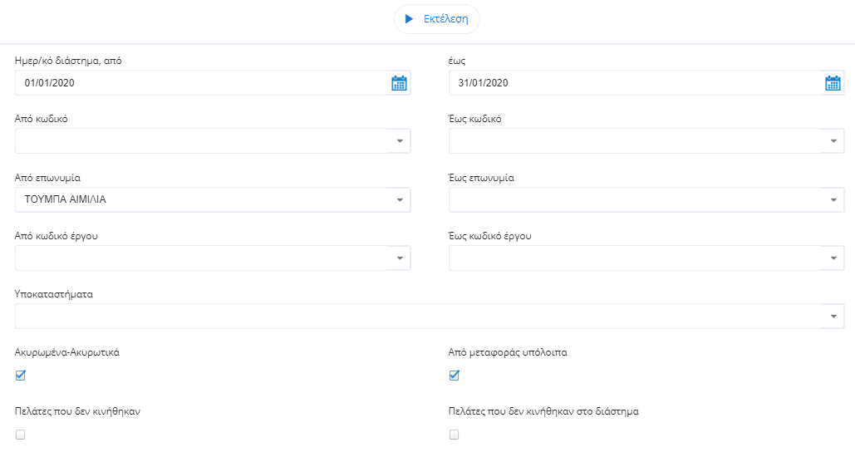
Task: Open the Έως επωνυμία dropdown arrow
Action: pos(833,200)
